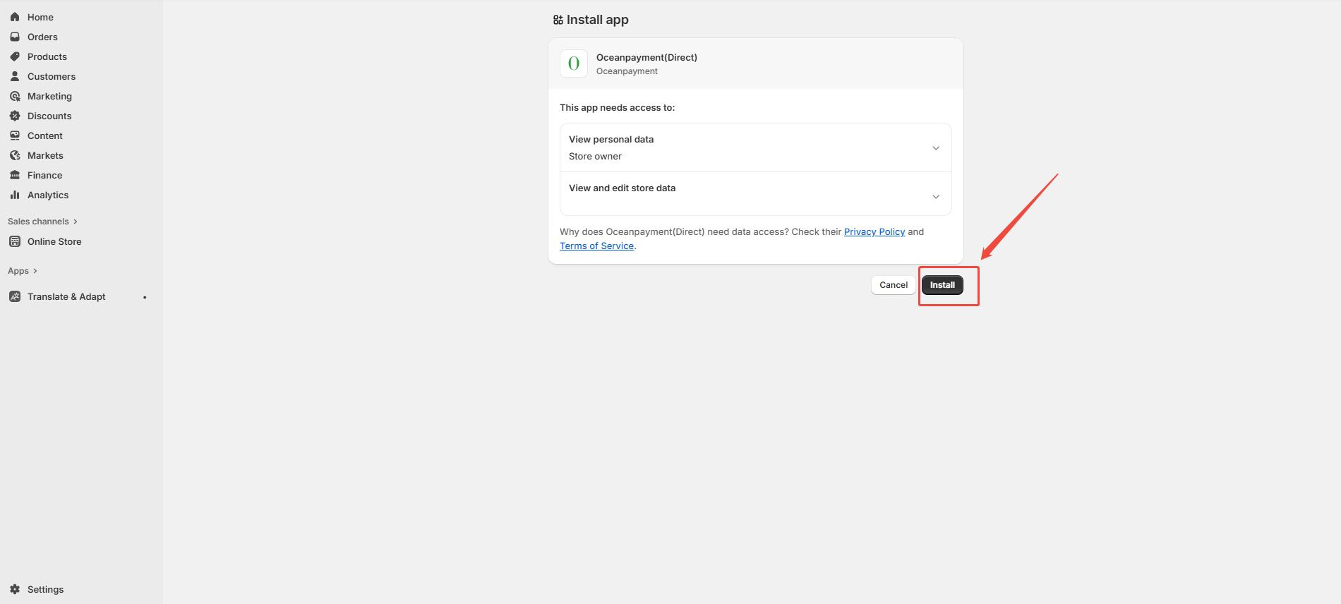Screen dimensions: 1341x604
Task: Click the Analytics bar chart icon
Action: click(x=15, y=195)
